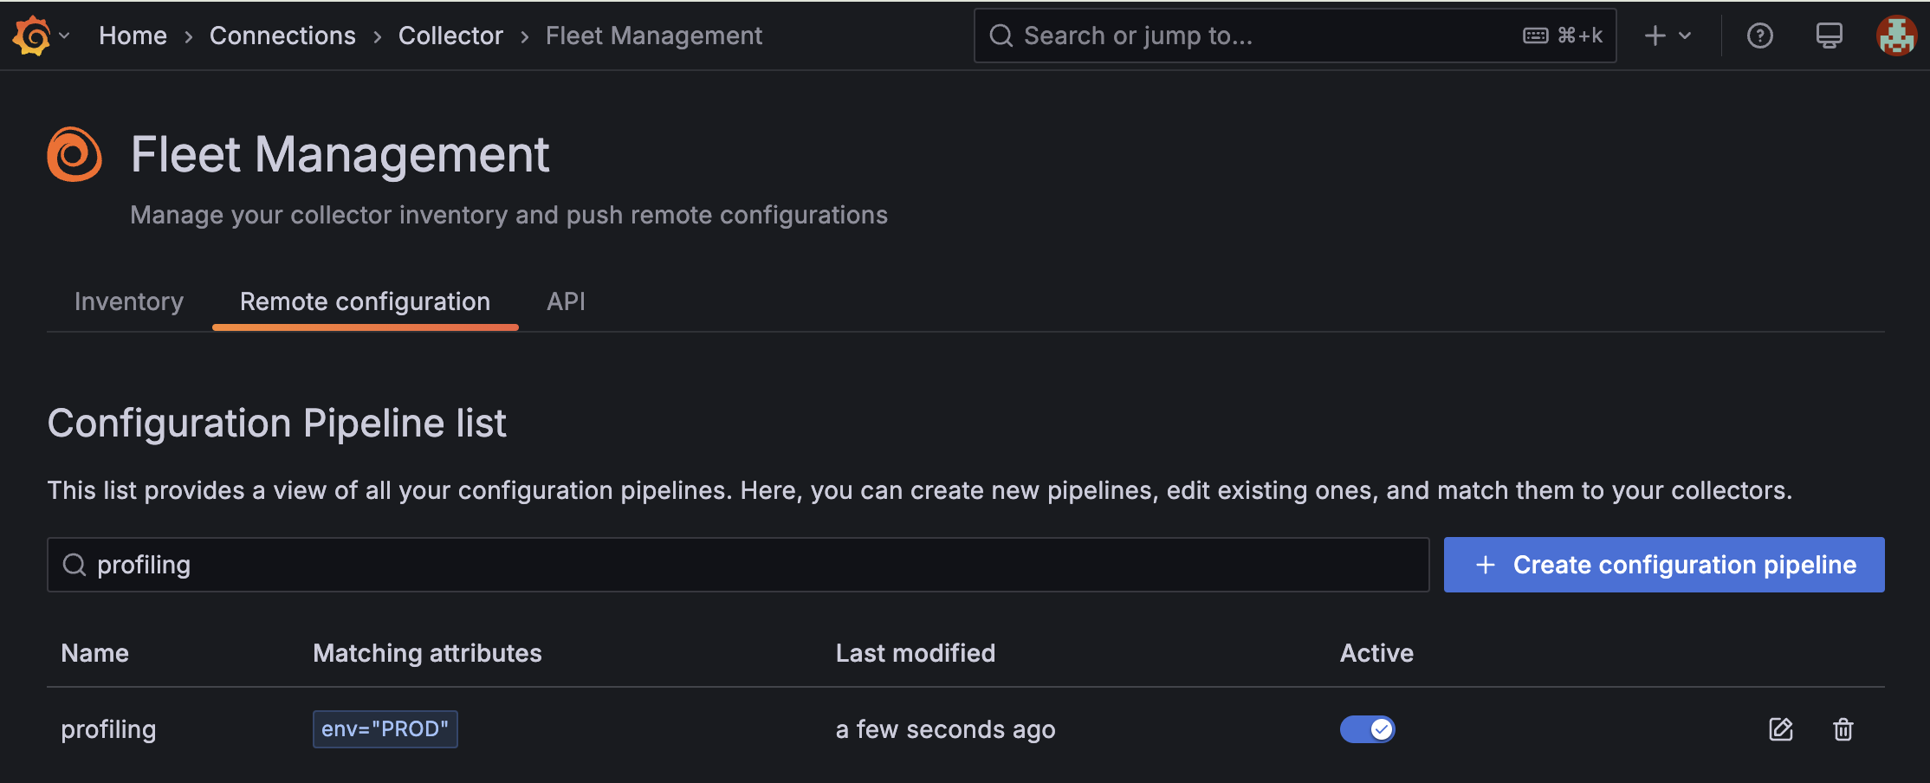Open the help menu icon

coord(1760,36)
